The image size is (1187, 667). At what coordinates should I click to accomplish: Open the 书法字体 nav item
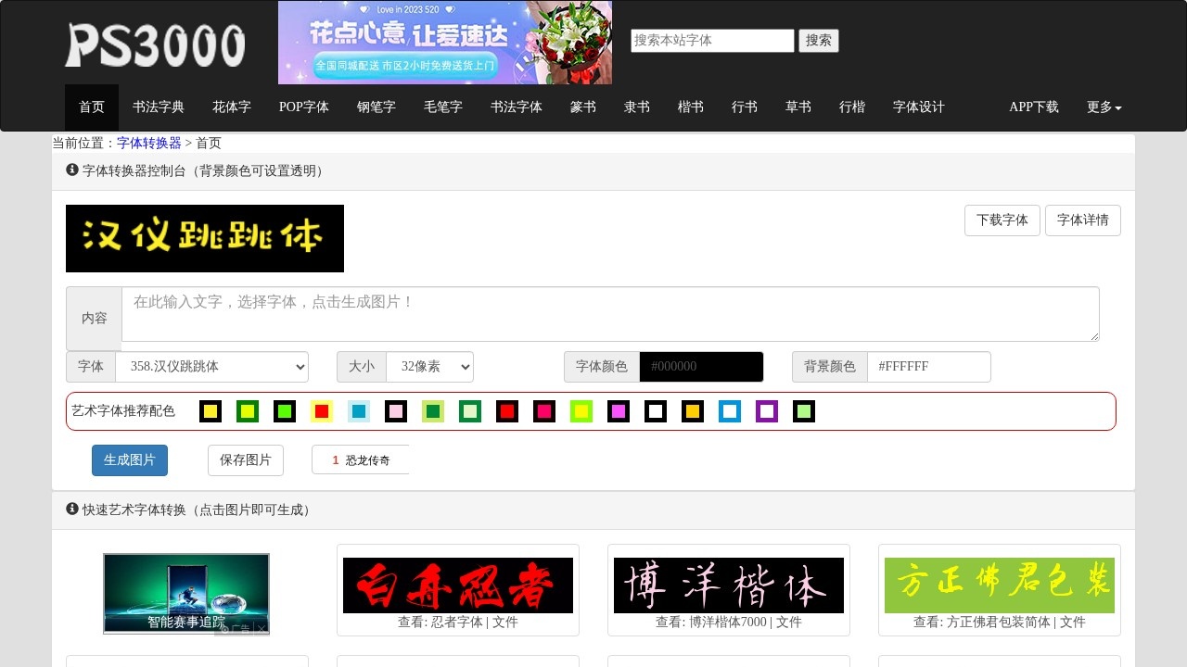pos(517,107)
